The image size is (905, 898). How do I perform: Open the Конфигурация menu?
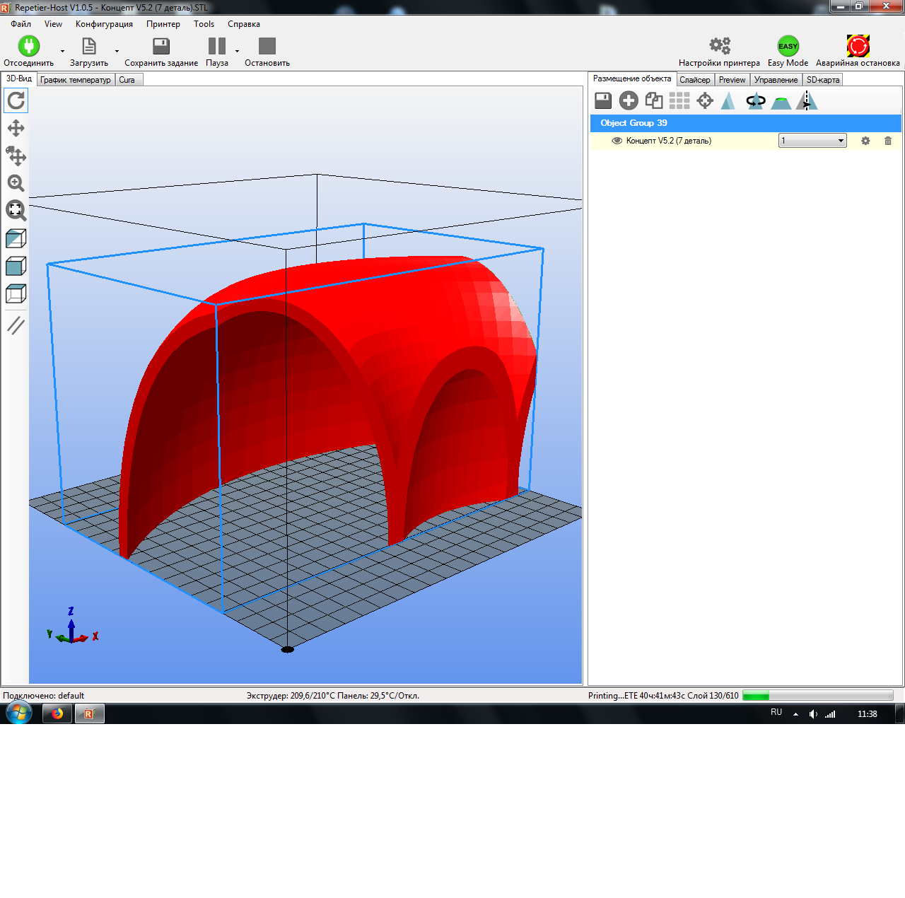coord(104,23)
